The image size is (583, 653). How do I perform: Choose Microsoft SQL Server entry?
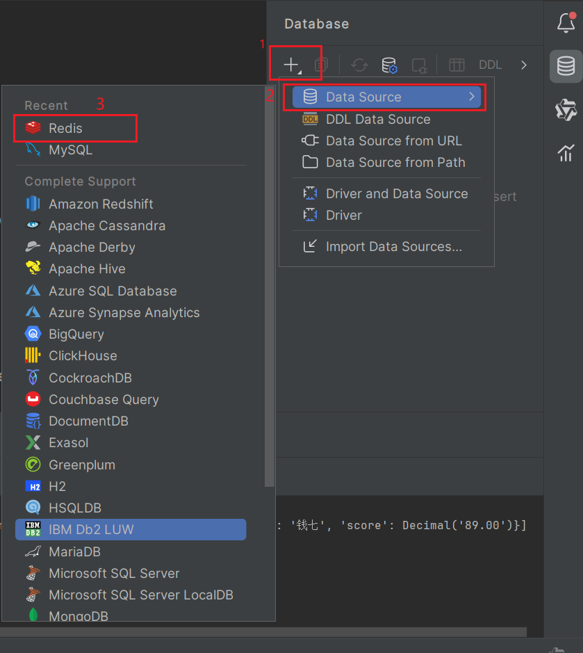[131, 574]
